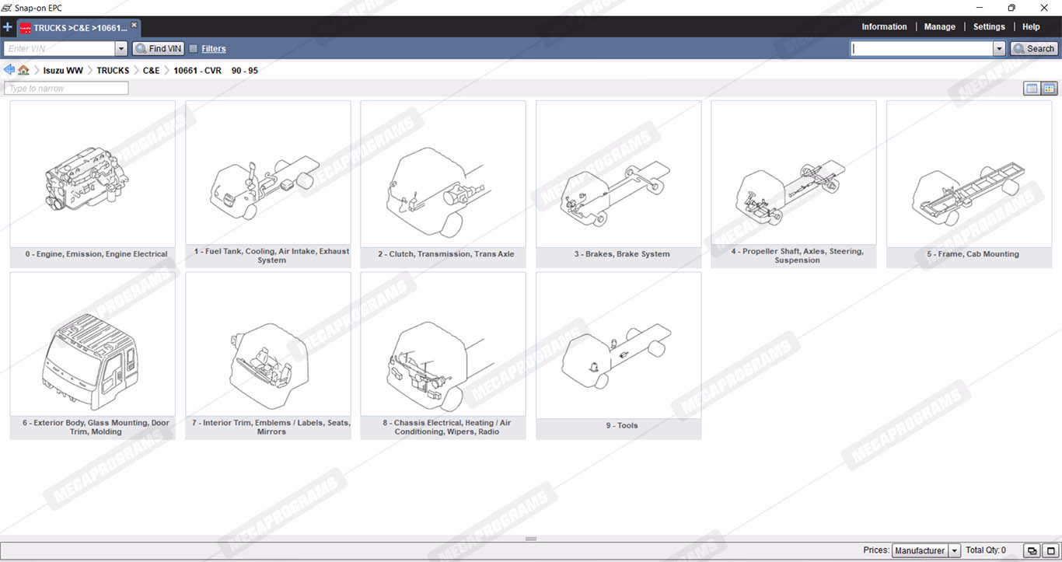Open the Settings menu
The height and width of the screenshot is (562, 1062).
pyautogui.click(x=989, y=26)
